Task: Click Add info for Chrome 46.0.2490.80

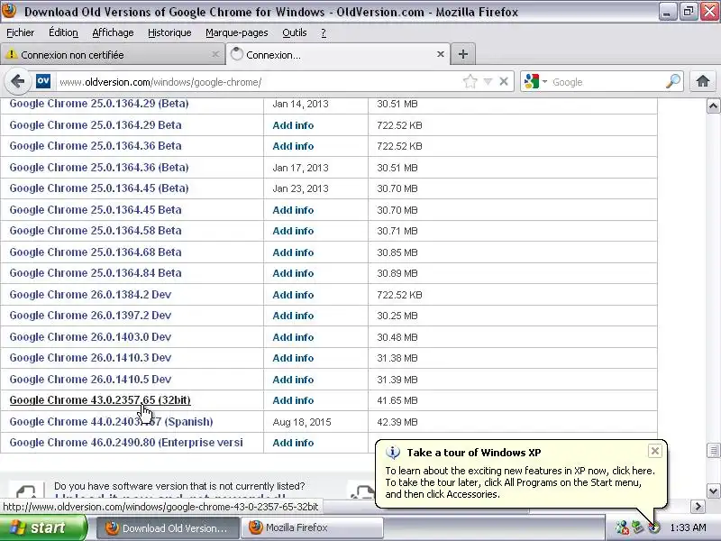Action: tap(293, 443)
